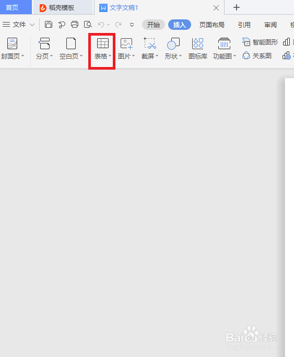Screen dimensions: 294x357
Task: Expand the 分页 dropdown arrow
Action: [51, 56]
